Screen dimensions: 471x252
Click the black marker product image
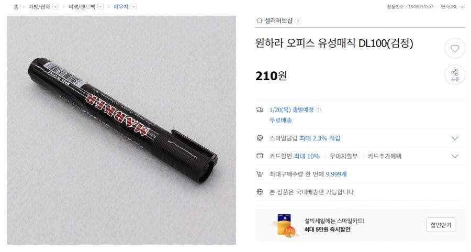121,130
